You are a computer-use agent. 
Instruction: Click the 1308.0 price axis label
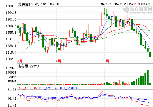click(11, 6)
